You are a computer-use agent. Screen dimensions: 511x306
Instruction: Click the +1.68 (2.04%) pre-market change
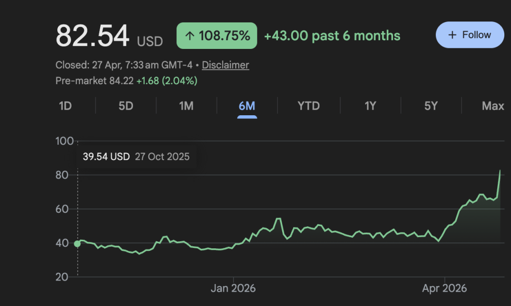coord(167,81)
